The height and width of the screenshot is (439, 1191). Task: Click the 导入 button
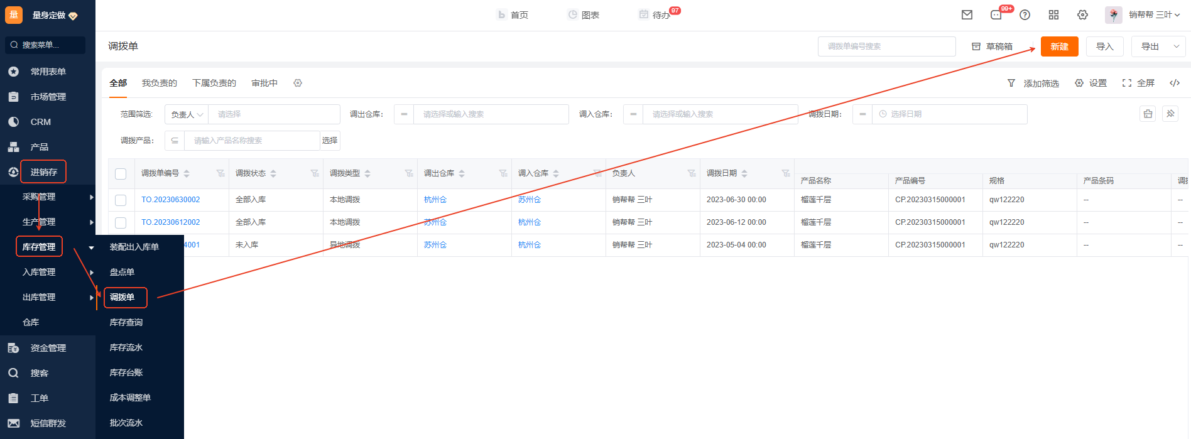coord(1105,46)
